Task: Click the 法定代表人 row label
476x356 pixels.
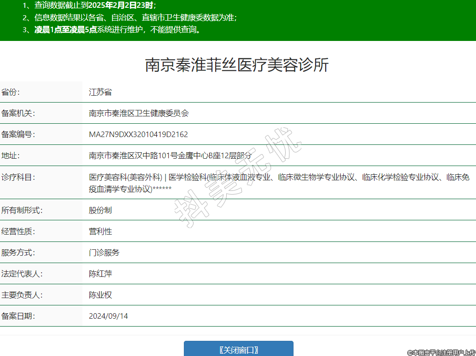Action: [22, 274]
